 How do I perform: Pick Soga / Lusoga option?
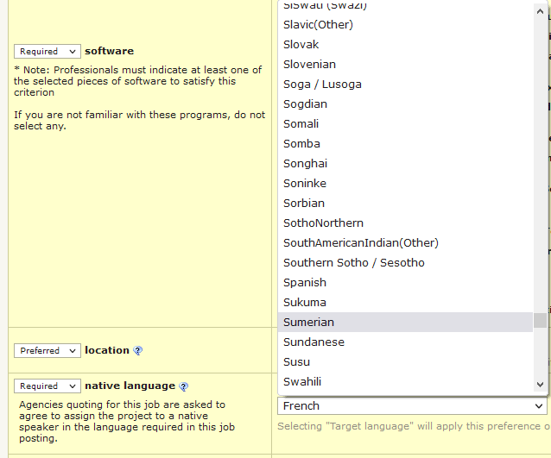pyautogui.click(x=405, y=85)
